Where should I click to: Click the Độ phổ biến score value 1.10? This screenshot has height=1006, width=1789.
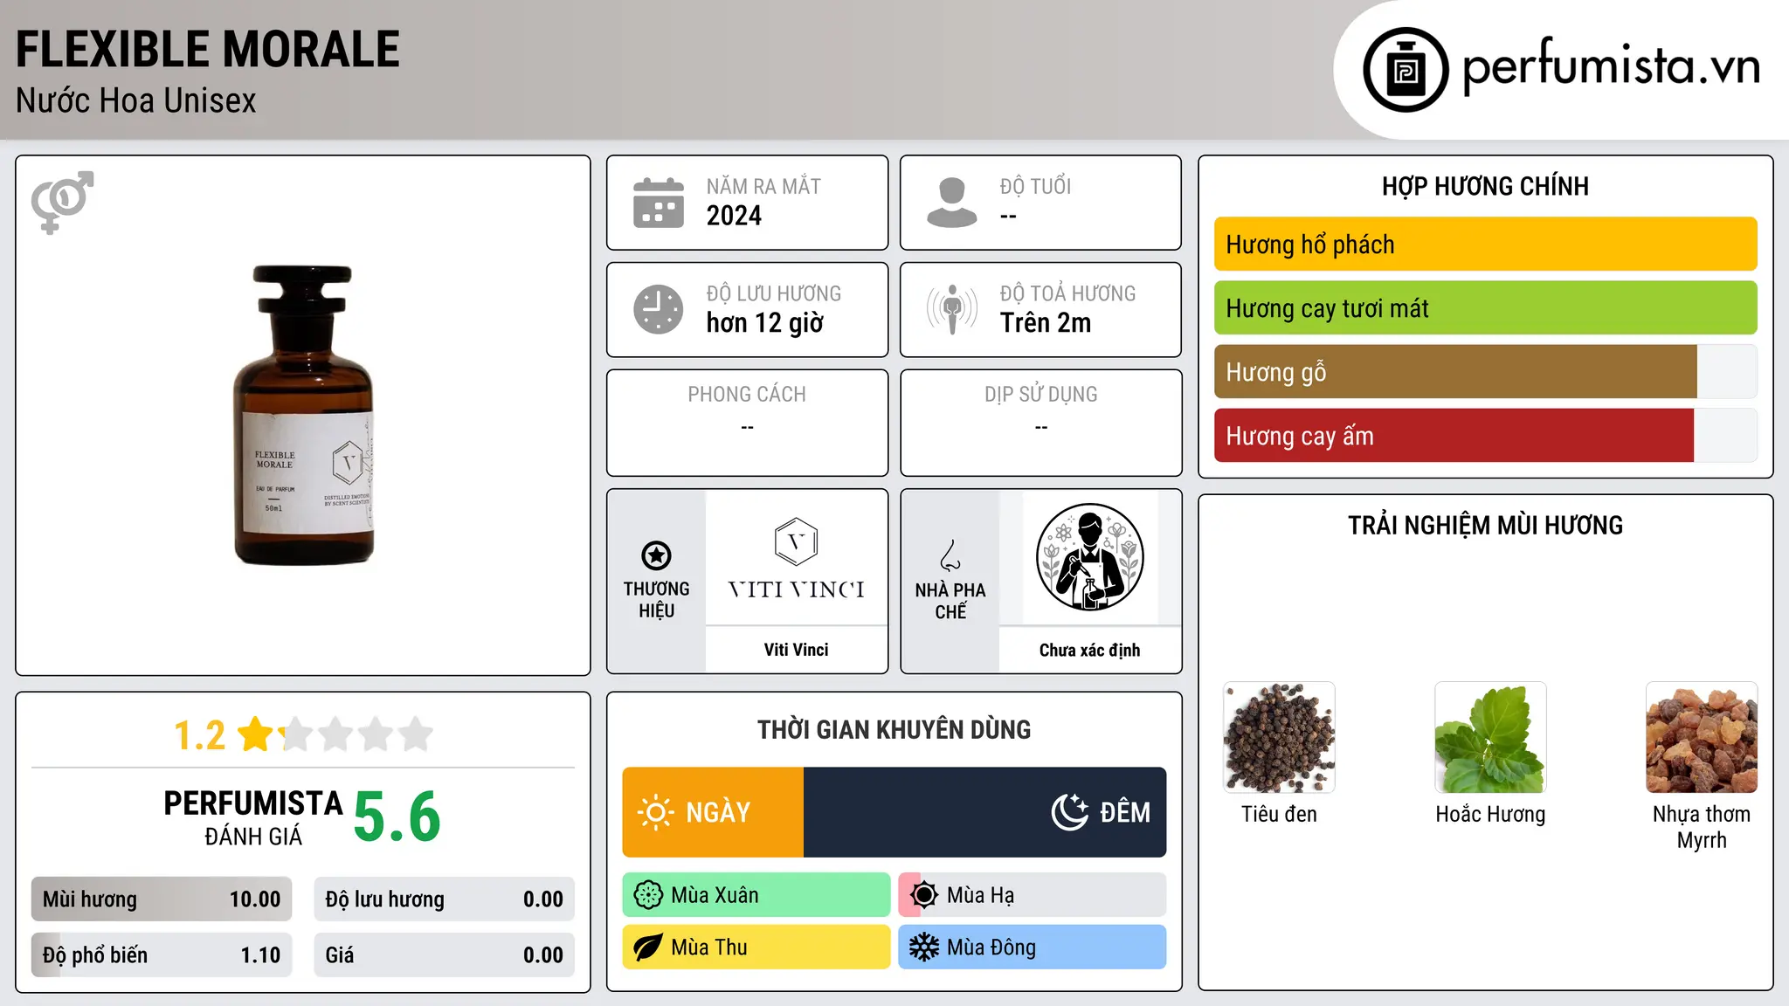pos(260,955)
